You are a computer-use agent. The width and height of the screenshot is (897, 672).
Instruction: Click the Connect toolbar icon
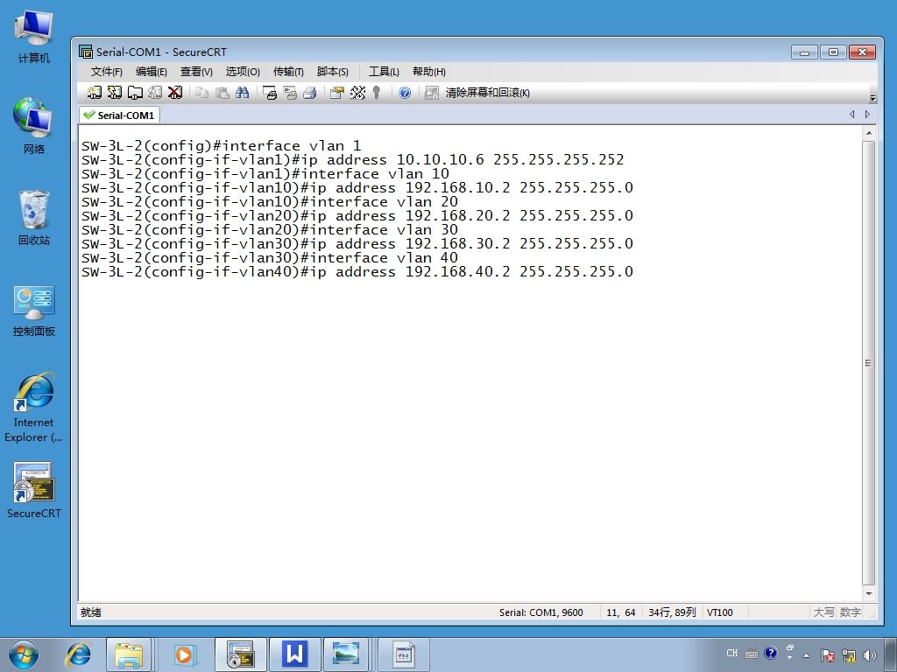(95, 92)
